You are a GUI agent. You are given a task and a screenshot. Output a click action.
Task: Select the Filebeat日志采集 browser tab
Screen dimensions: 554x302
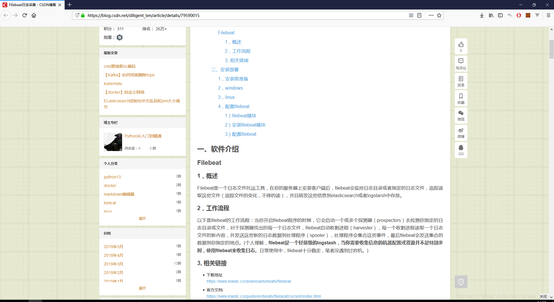point(32,5)
